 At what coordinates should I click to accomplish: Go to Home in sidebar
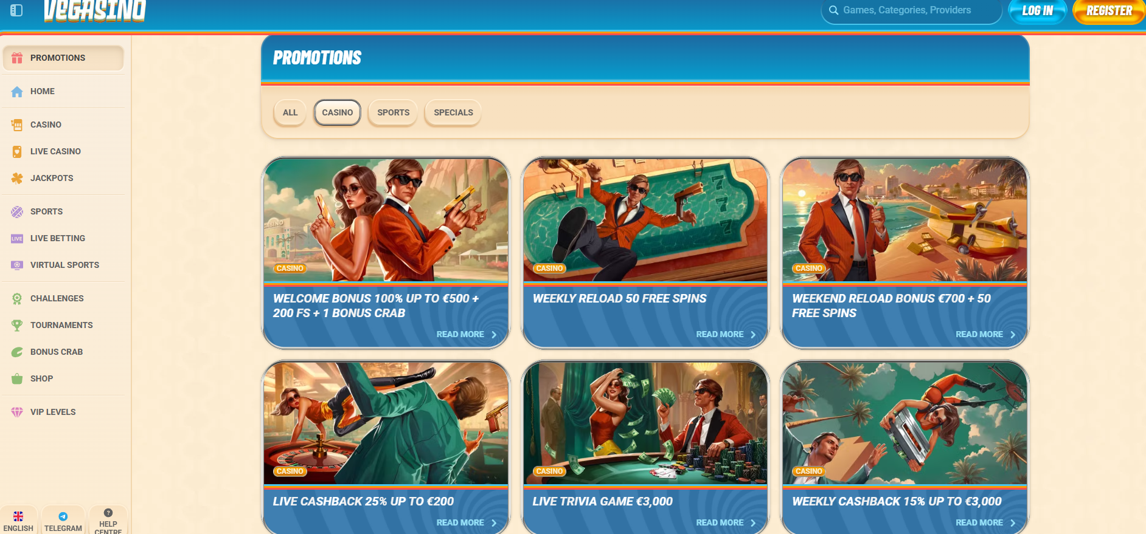[63, 91]
